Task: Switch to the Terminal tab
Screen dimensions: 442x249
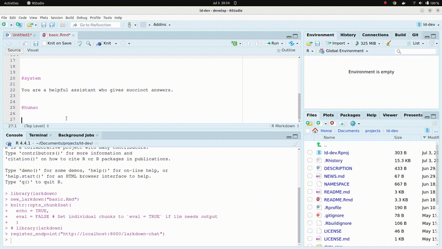Action: click(x=38, y=136)
